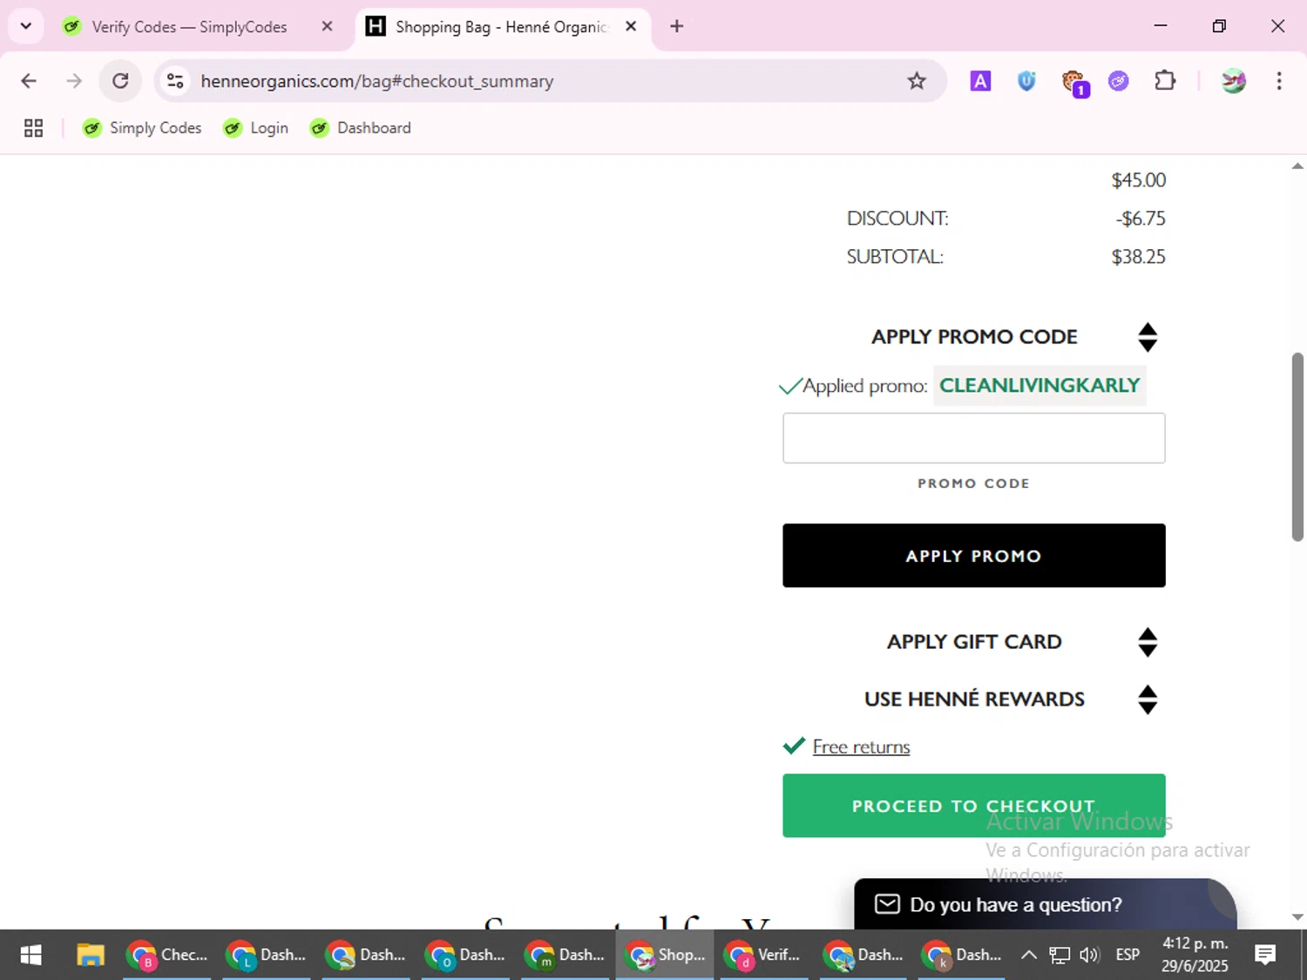Open the Free returns link
The width and height of the screenshot is (1307, 980).
[x=861, y=747]
